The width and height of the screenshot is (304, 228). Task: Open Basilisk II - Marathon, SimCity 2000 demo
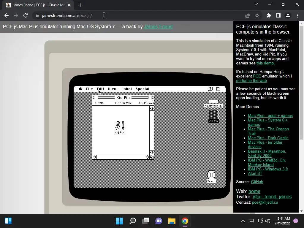click(267, 153)
